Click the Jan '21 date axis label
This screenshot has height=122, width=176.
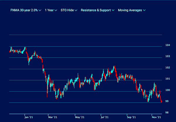click(28, 117)
